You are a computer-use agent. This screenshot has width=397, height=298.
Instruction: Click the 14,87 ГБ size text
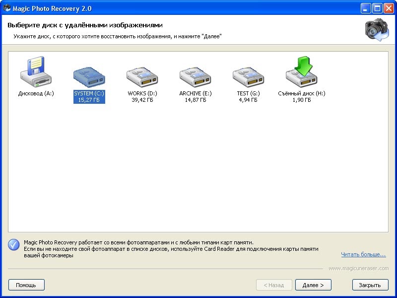196,100
